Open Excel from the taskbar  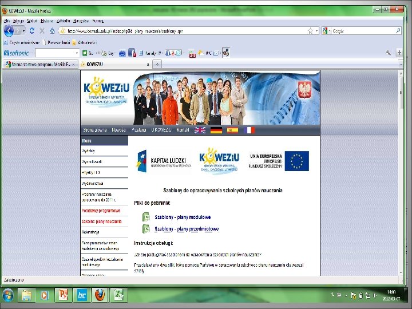tap(118, 295)
